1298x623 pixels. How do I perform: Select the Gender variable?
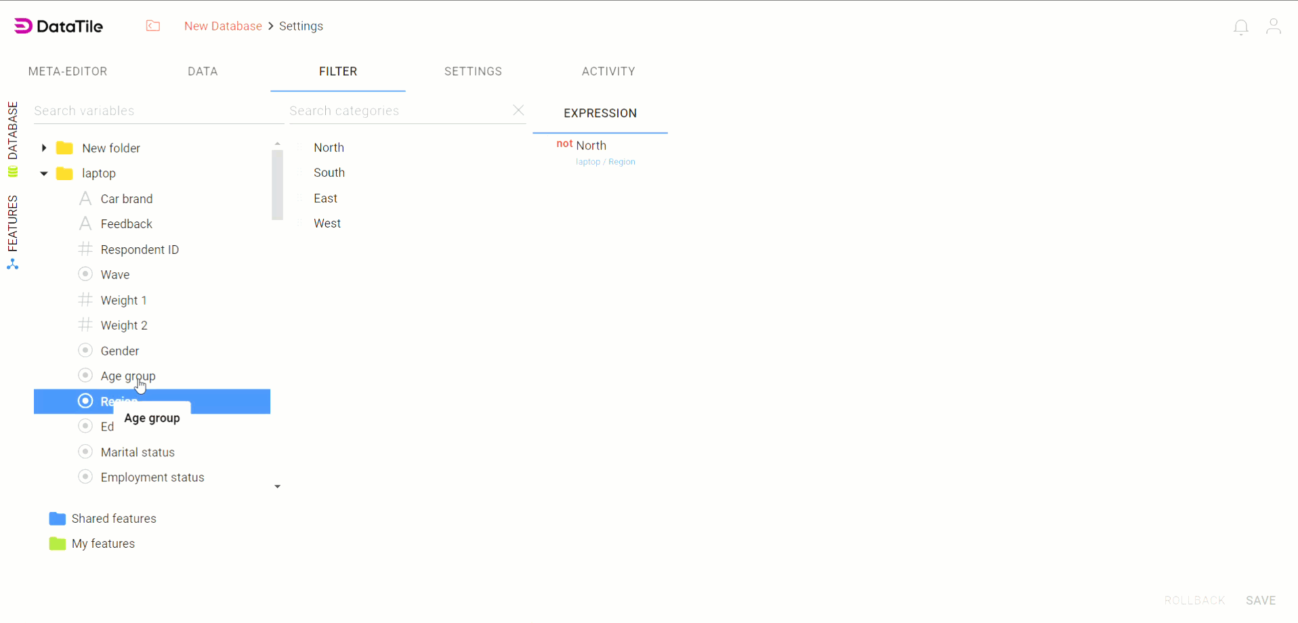[x=119, y=351]
